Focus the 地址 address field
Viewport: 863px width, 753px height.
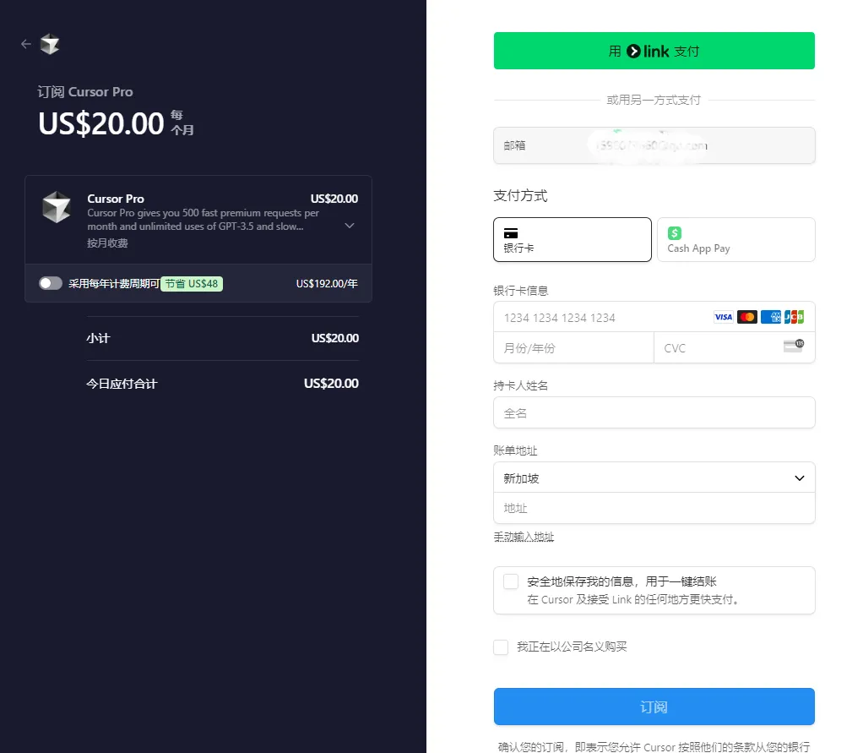[x=654, y=508]
